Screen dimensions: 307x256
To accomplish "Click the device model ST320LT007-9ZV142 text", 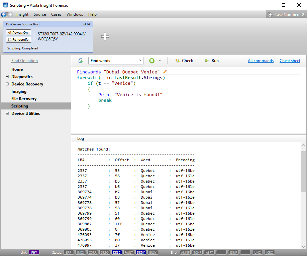I will click(x=63, y=34).
